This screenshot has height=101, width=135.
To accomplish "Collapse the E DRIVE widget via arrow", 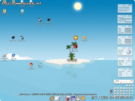I will point(129,58).
